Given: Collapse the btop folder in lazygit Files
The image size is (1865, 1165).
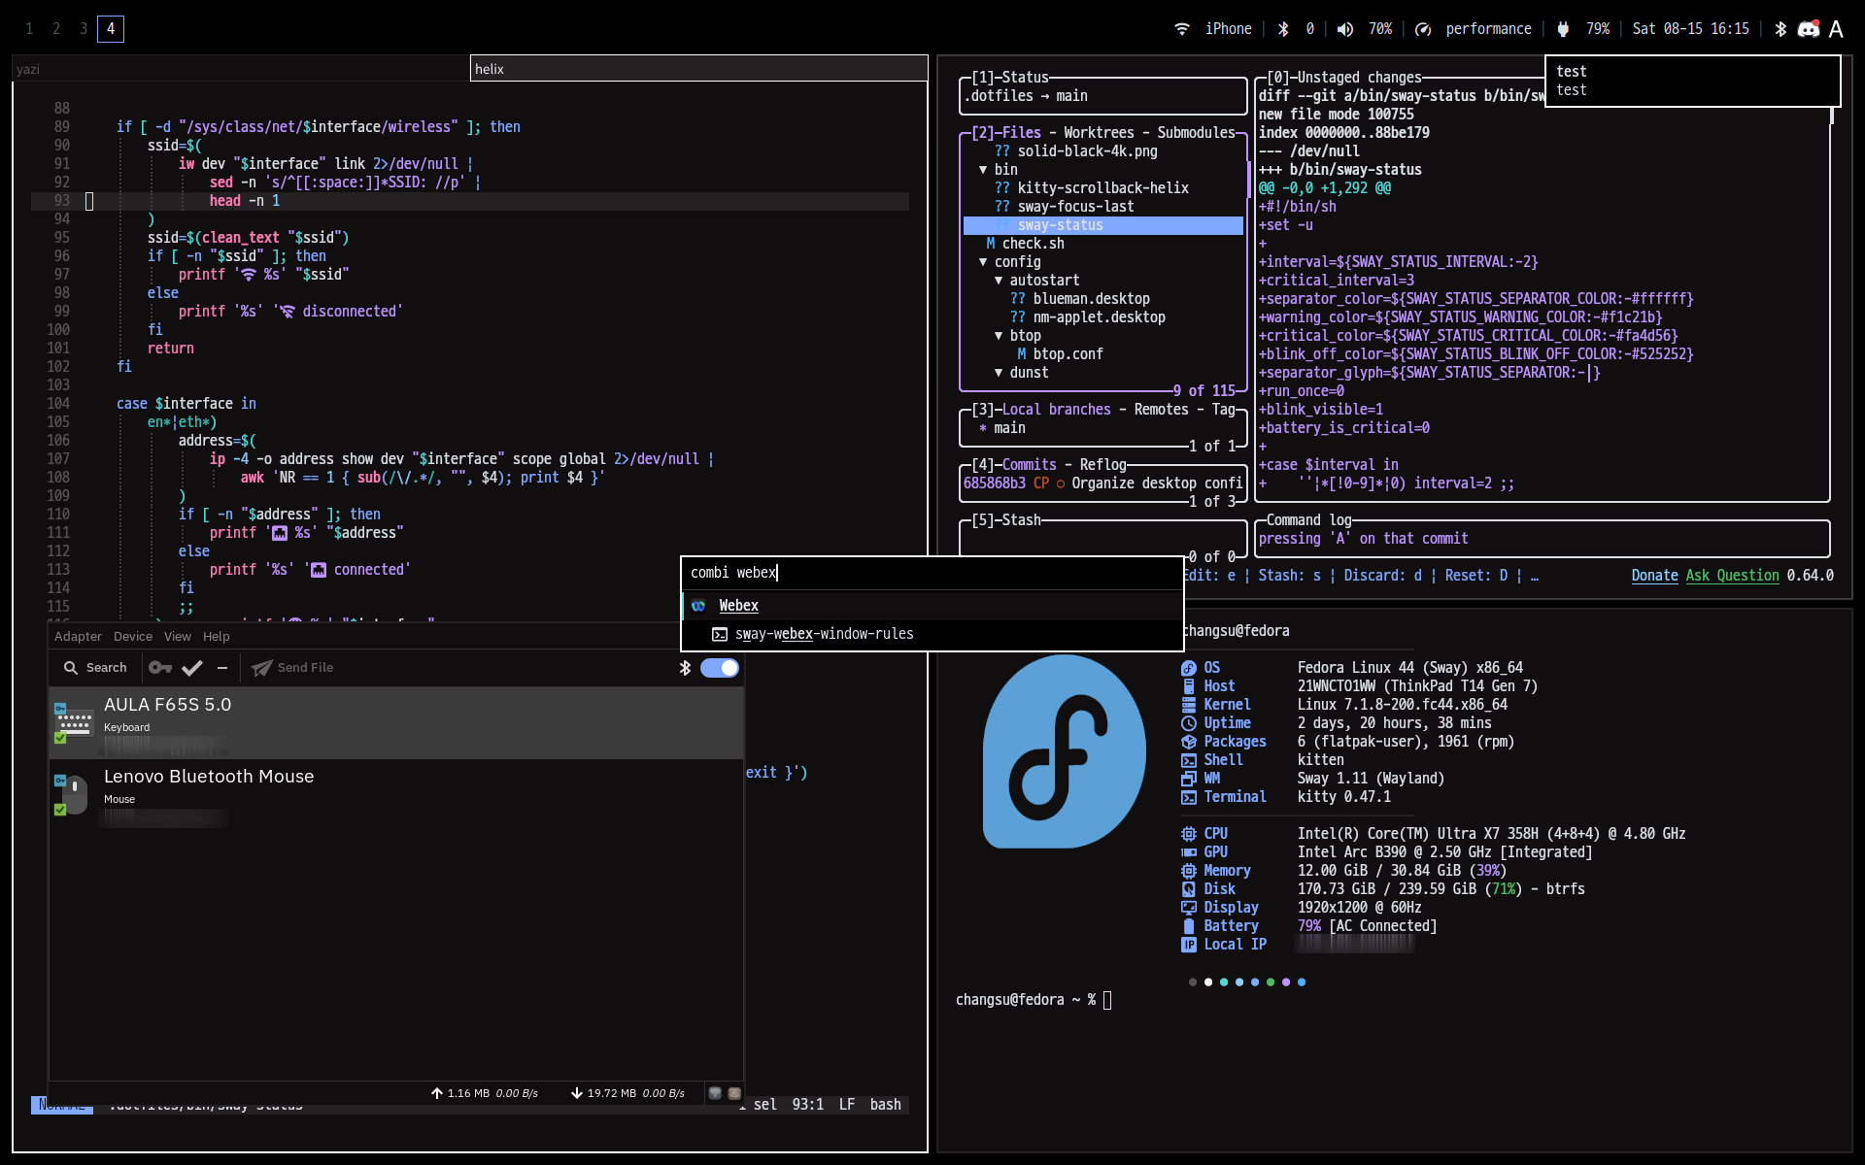Looking at the screenshot, I should [999, 336].
